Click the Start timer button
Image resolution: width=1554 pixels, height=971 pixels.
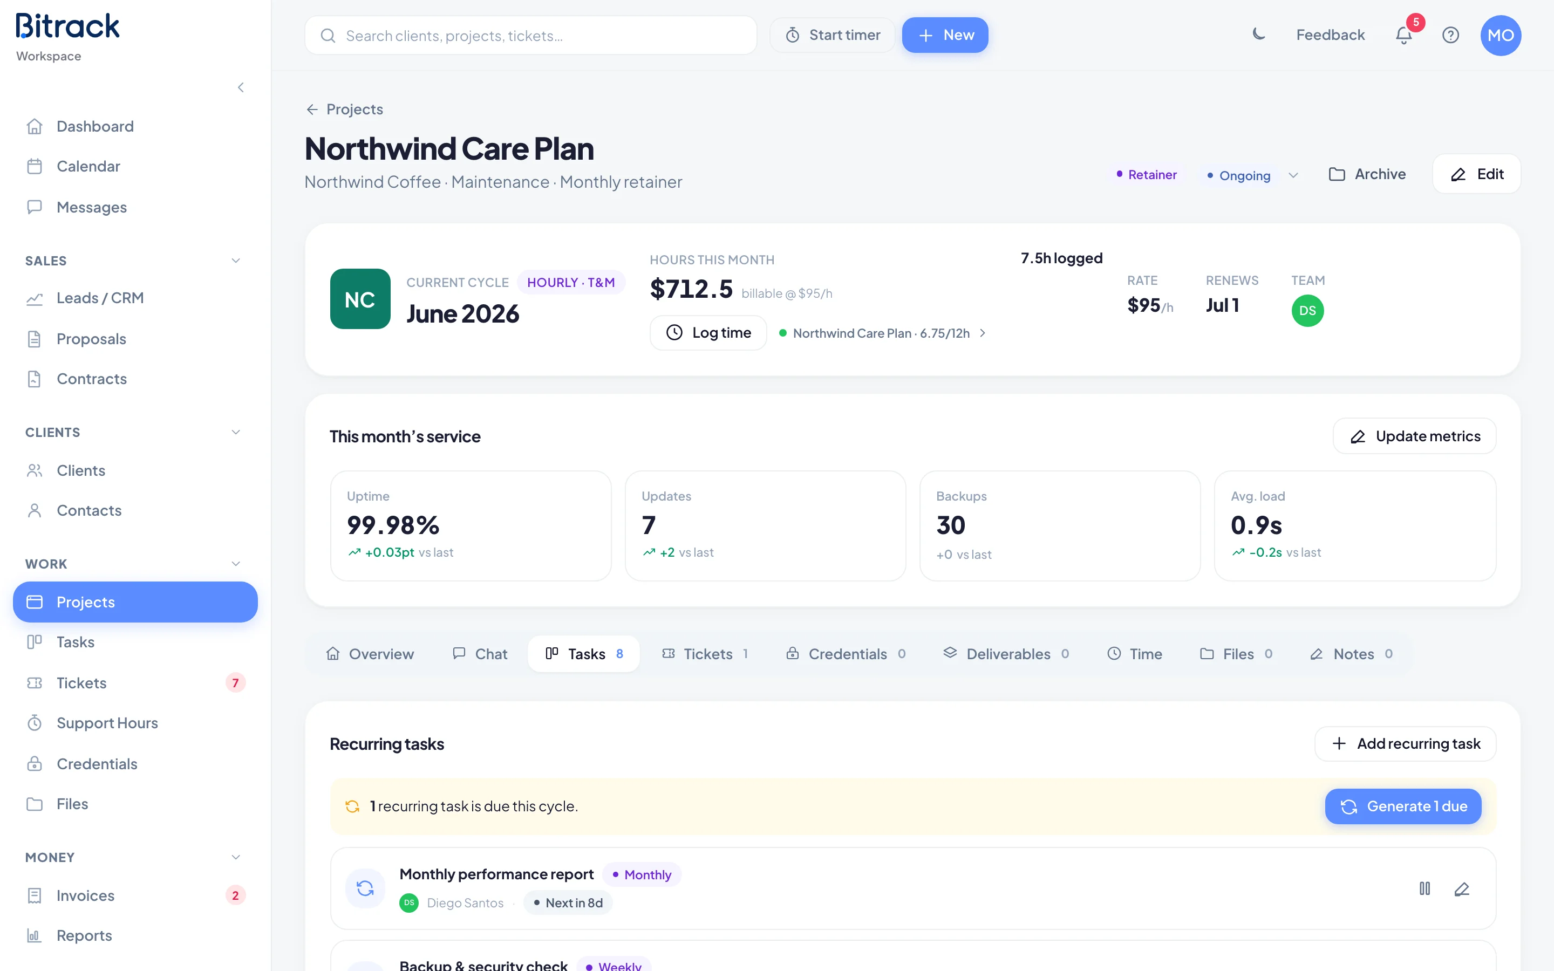[832, 35]
